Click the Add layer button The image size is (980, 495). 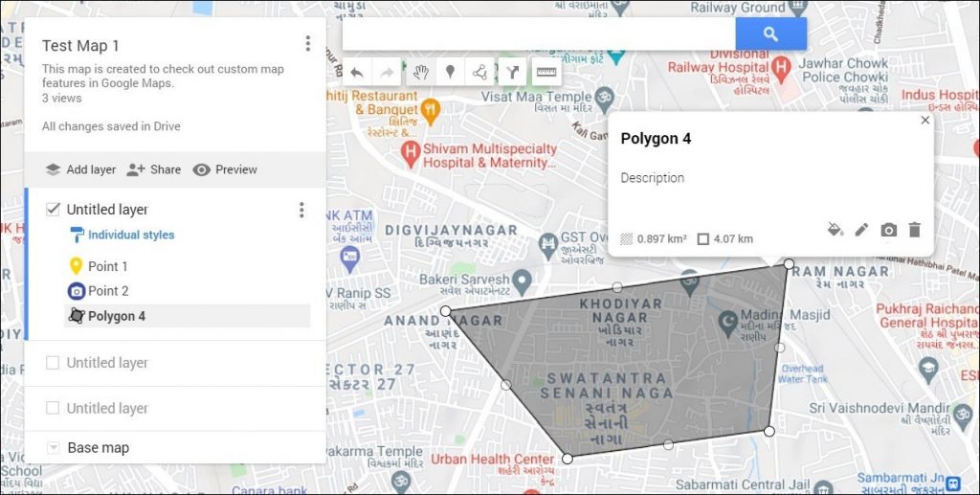pos(80,169)
